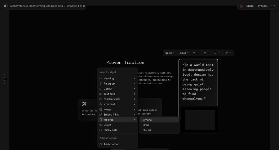Expand the Icon card submenu chevron
The height and width of the screenshot is (150, 279).
coord(134,104)
